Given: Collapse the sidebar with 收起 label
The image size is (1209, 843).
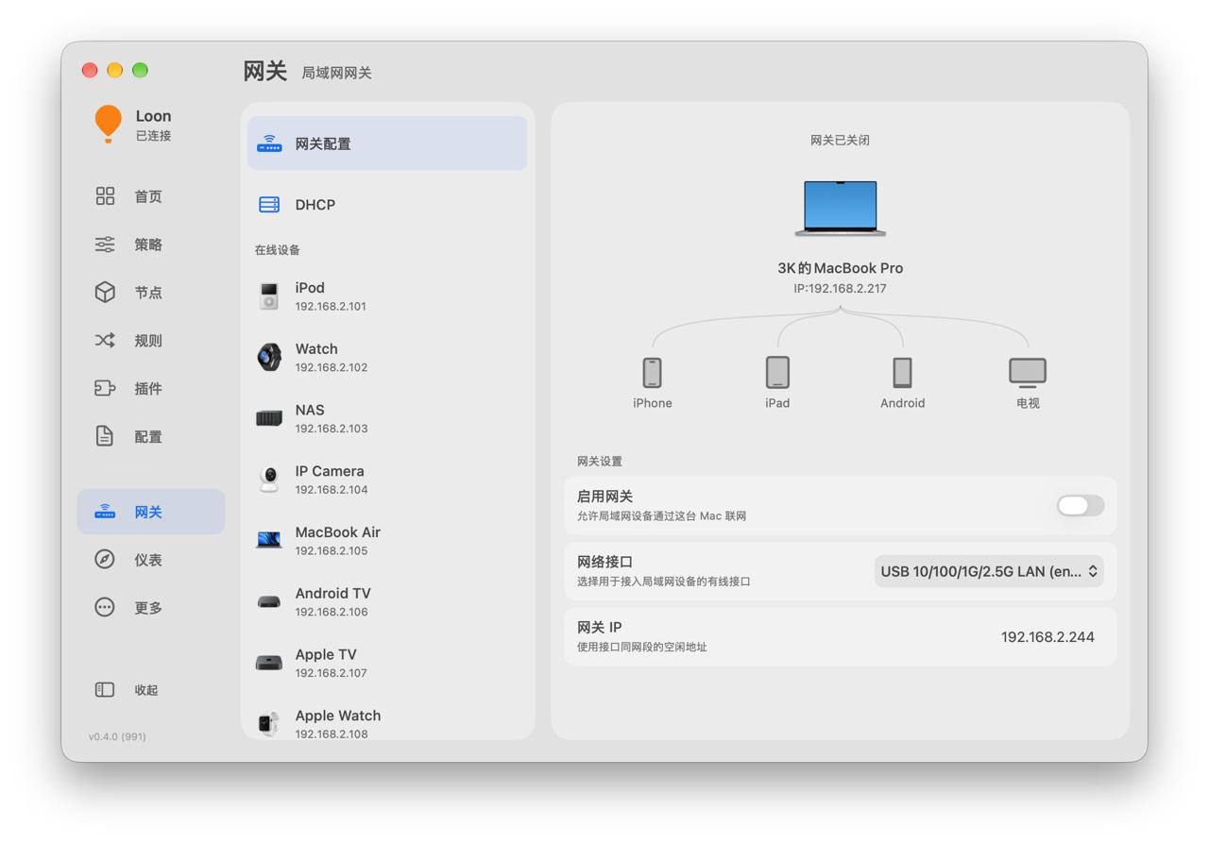Looking at the screenshot, I should point(146,690).
